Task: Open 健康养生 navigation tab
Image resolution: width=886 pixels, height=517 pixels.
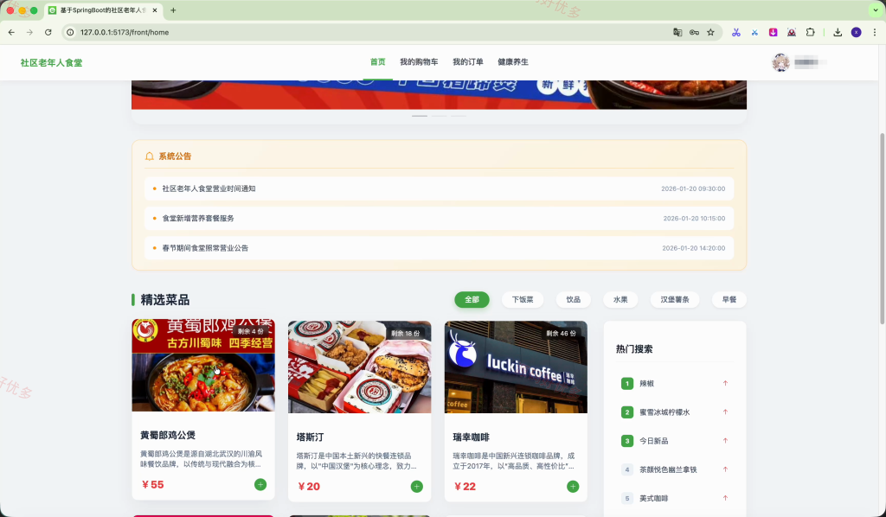Action: (513, 62)
